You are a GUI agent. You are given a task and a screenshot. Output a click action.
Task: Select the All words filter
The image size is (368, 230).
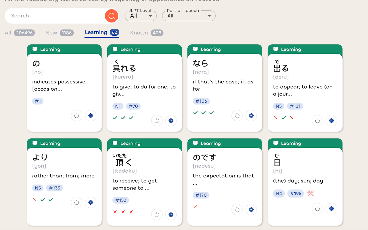(19, 32)
